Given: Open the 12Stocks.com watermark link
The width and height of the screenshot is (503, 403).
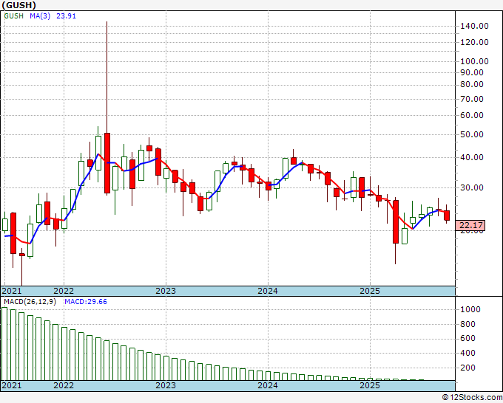Looking at the screenshot, I should point(471,398).
